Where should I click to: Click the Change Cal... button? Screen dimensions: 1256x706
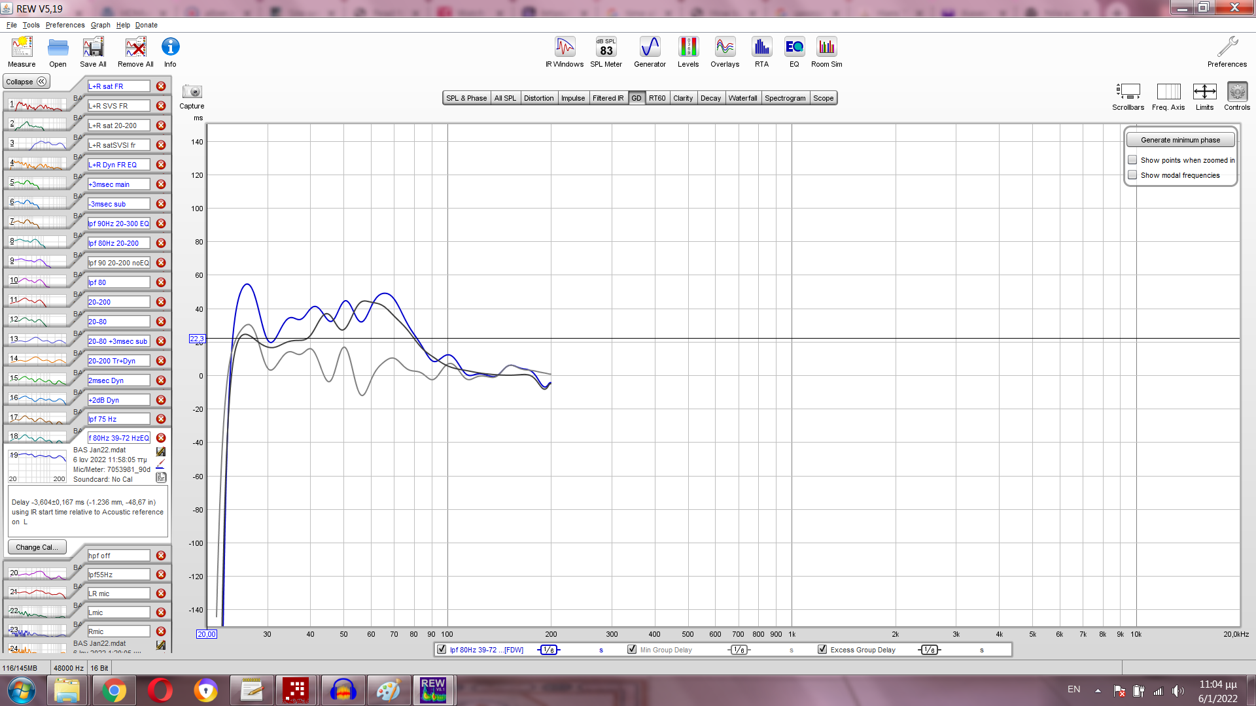pos(37,547)
